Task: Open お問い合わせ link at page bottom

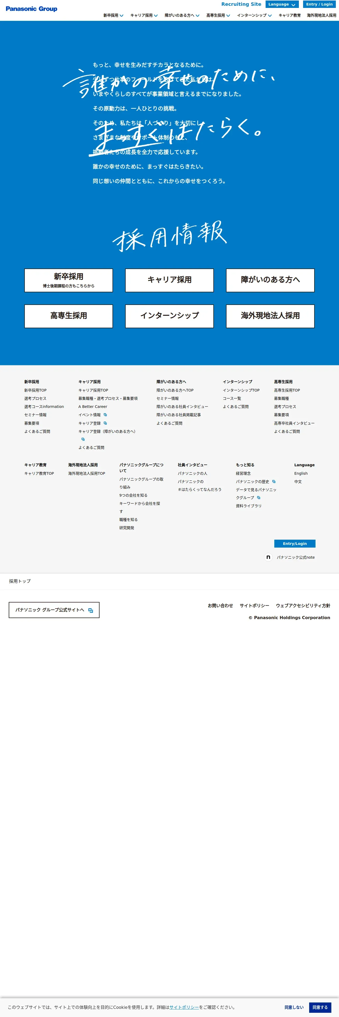Action: (220, 606)
